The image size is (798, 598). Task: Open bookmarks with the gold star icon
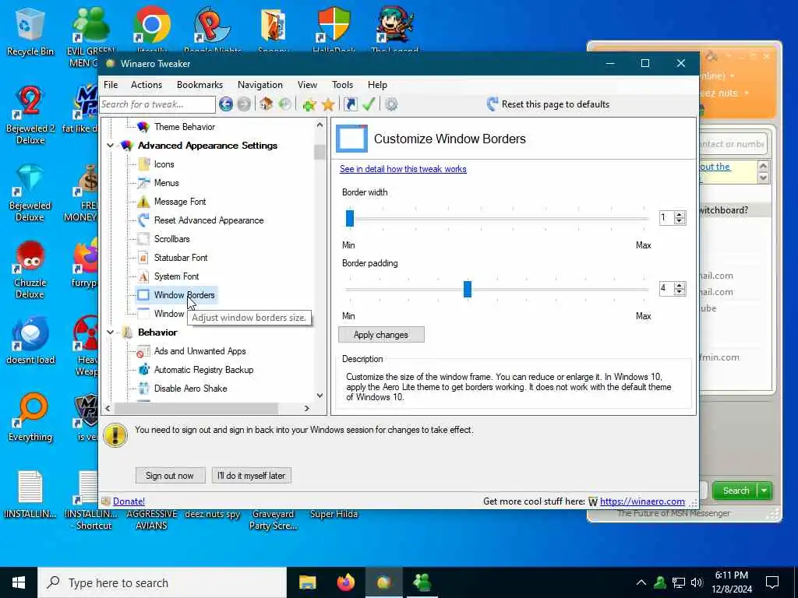(328, 105)
